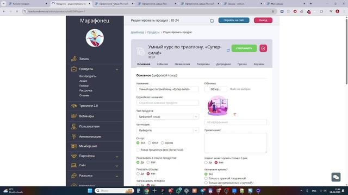The height and width of the screenshot is (195, 348).
Task: Click the Служебное название input field
Action: pyautogui.click(x=167, y=103)
